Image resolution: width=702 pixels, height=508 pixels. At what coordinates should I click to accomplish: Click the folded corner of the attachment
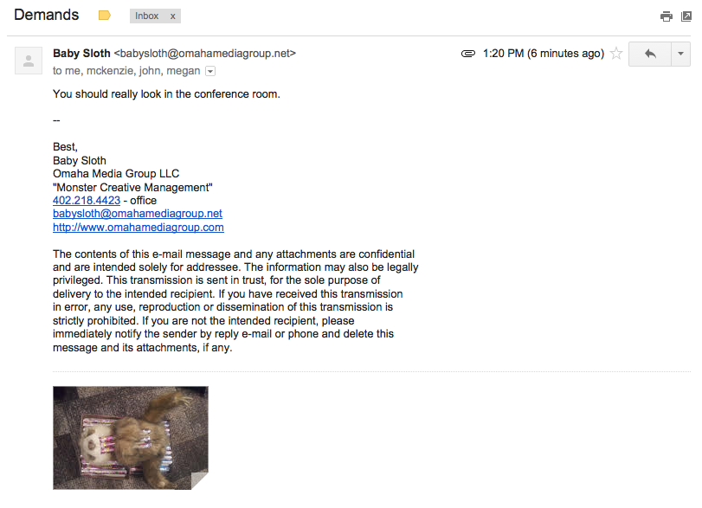click(200, 480)
